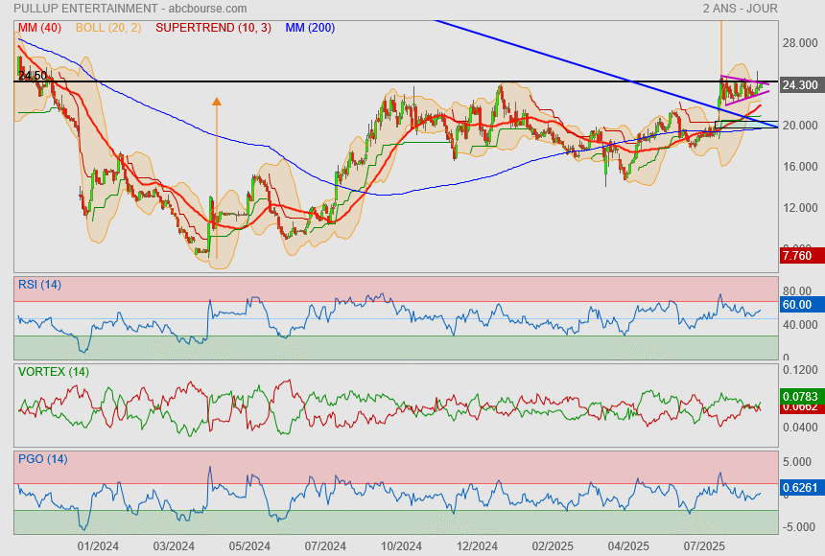This screenshot has width=825, height=556.
Task: Open the RSI (14) panel label
Action: [x=39, y=284]
